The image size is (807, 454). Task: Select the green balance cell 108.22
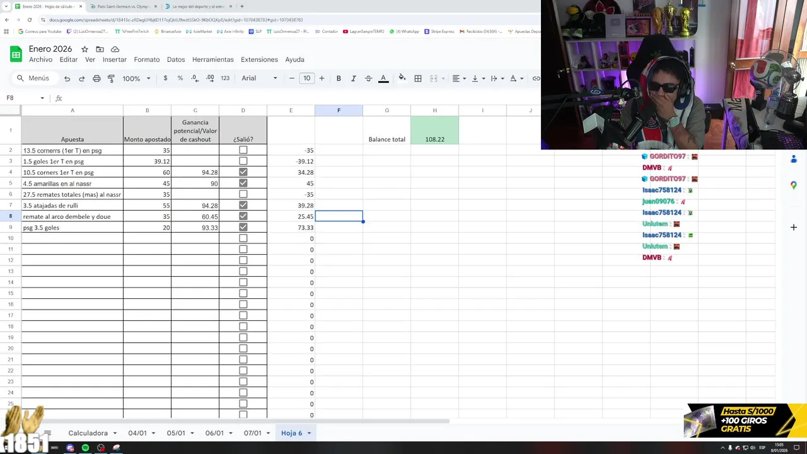tap(434, 131)
